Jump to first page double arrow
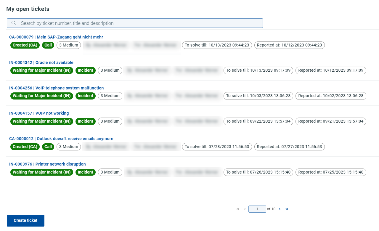The height and width of the screenshot is (231, 379). (238, 209)
